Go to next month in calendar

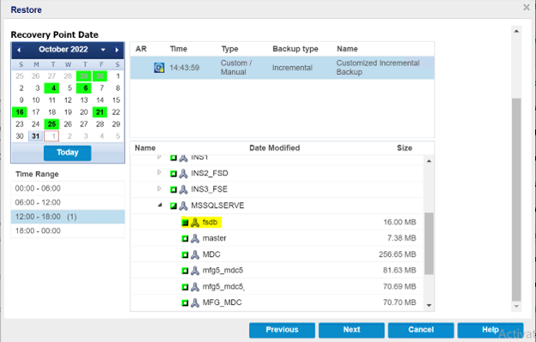pos(117,50)
